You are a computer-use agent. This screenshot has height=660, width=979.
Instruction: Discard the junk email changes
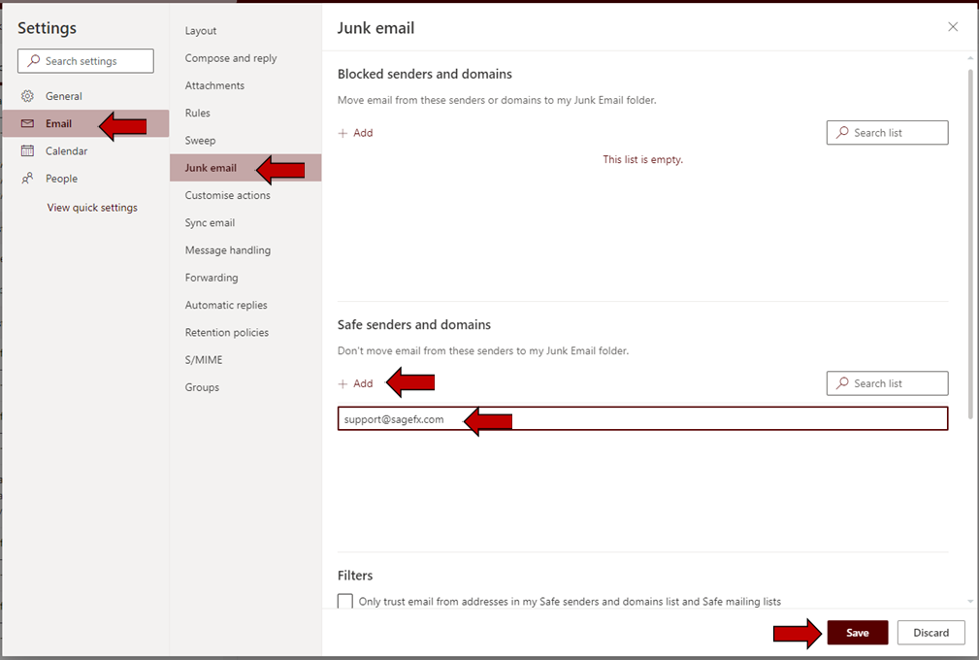[x=930, y=633]
